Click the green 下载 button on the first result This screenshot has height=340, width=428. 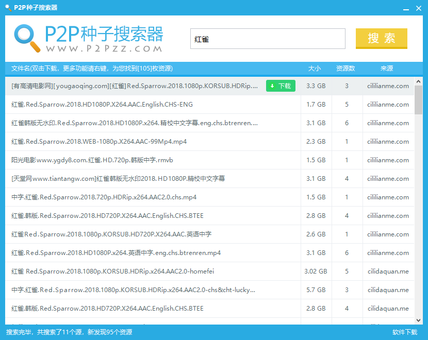pyautogui.click(x=281, y=86)
